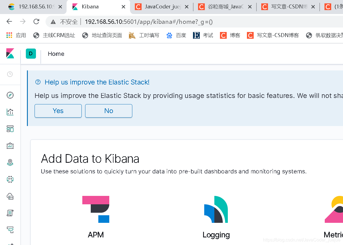343x245 pixels.
Task: Open the Canvas icon in sidebar
Action: (x=10, y=146)
